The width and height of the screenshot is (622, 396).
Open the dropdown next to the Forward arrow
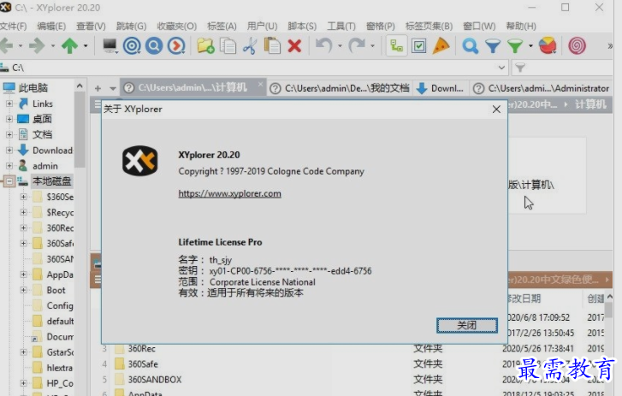[53, 46]
